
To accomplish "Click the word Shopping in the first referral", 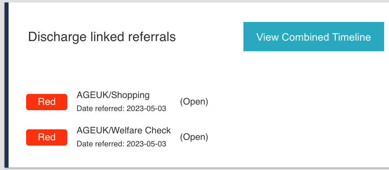I will [130, 95].
